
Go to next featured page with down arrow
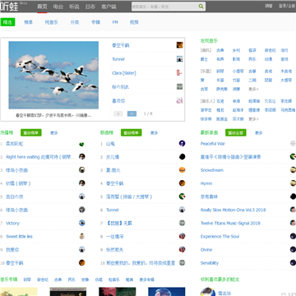click(x=132, y=113)
